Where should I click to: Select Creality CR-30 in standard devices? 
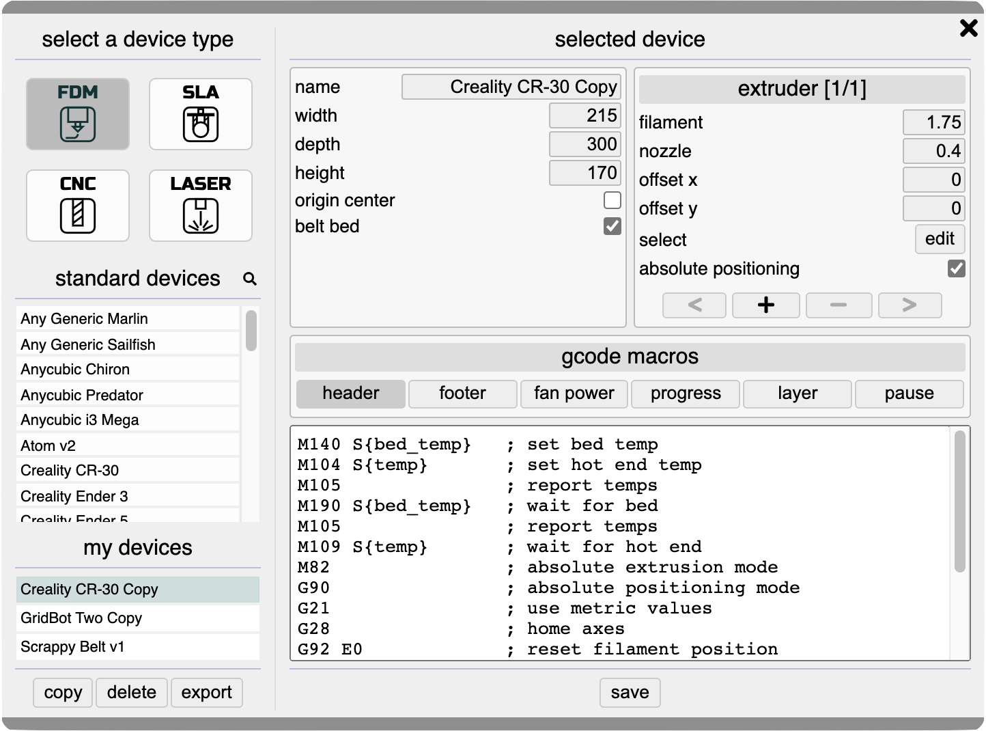128,471
